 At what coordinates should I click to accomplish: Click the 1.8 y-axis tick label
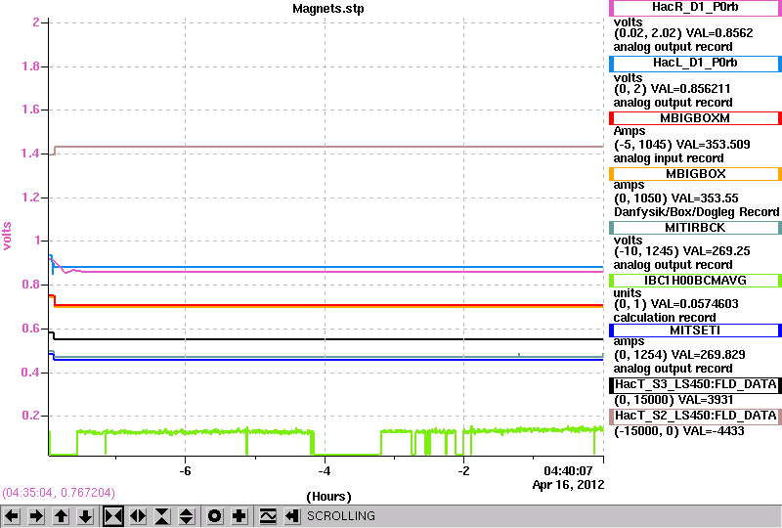tap(30, 66)
